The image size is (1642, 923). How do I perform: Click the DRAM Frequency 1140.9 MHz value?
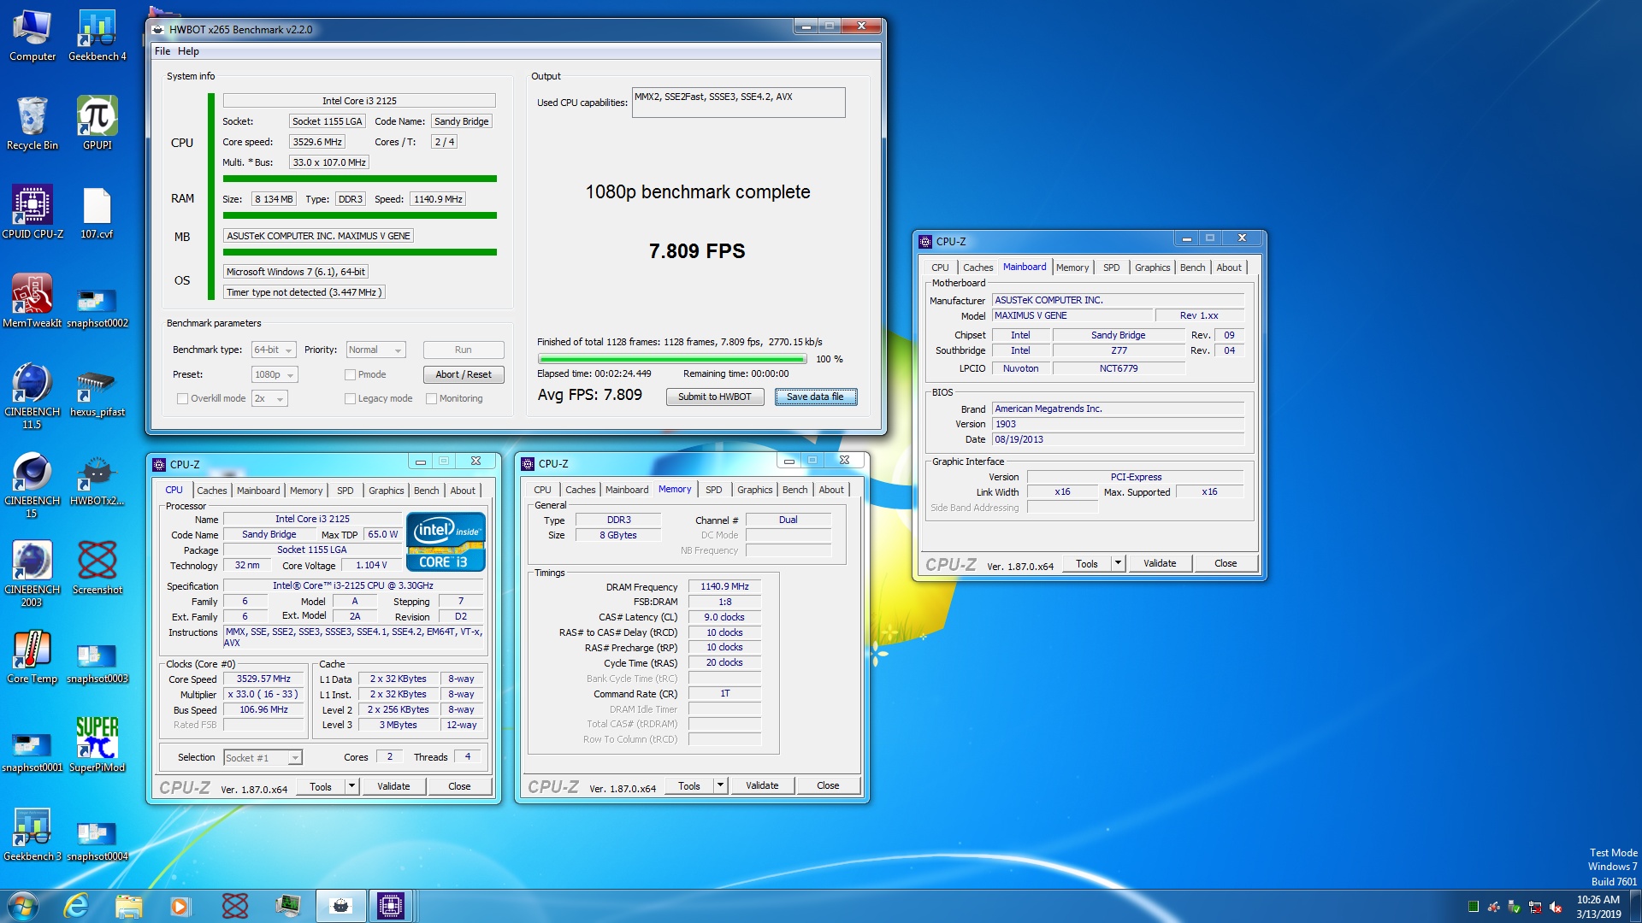pos(724,586)
